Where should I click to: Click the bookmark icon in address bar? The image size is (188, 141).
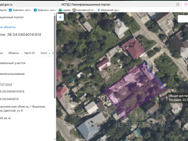point(177,5)
